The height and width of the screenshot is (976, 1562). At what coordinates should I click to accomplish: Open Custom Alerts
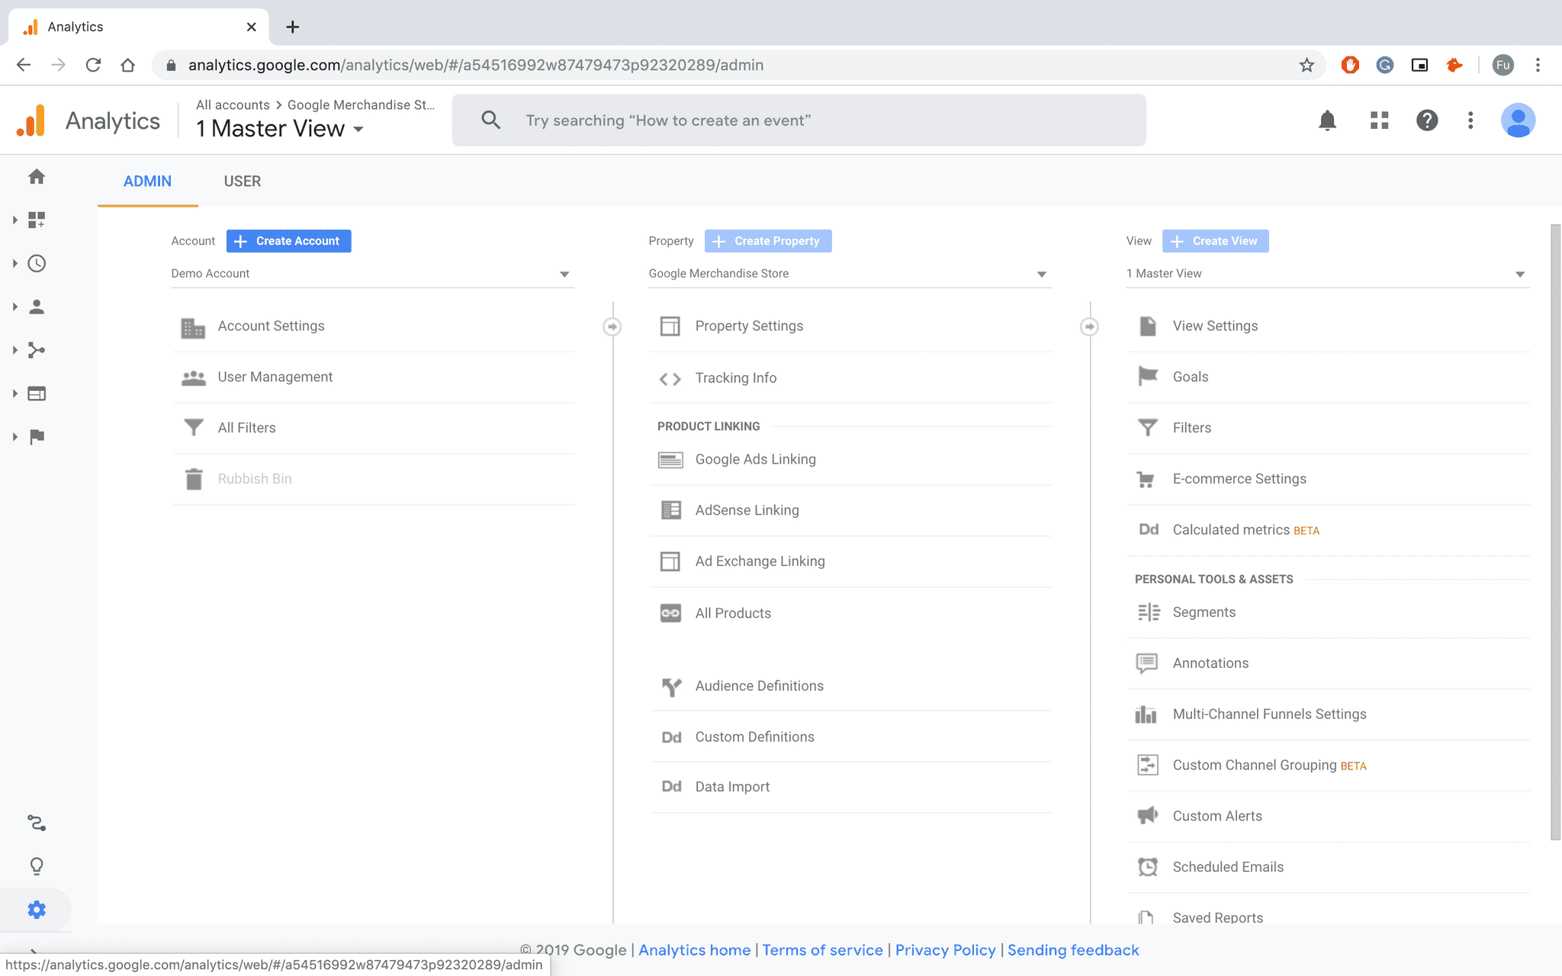1329,816
